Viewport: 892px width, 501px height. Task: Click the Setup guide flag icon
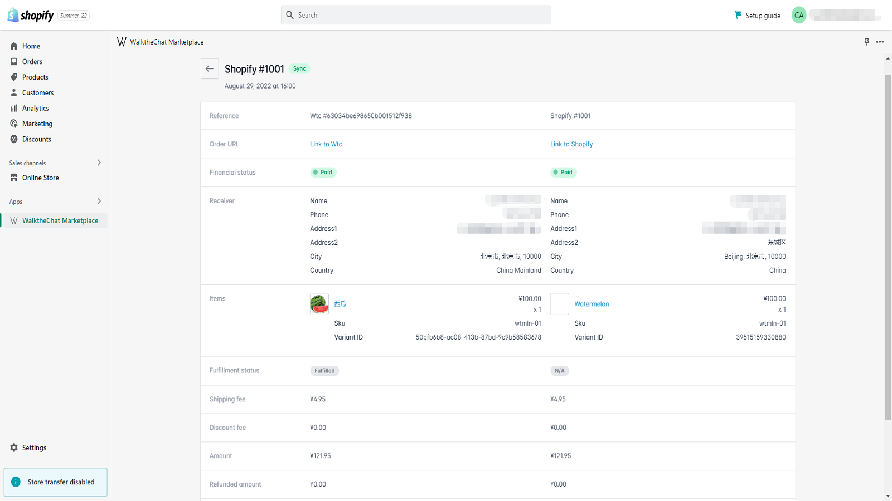pyautogui.click(x=738, y=15)
